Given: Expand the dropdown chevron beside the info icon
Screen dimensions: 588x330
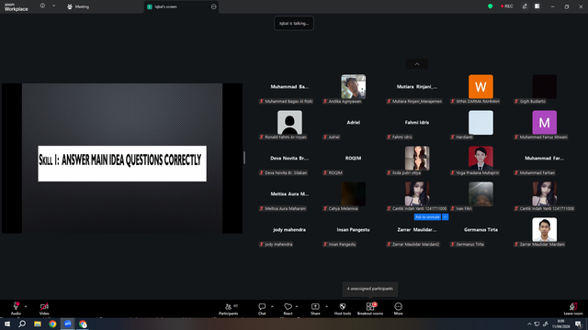Looking at the screenshot, I should 53,6.
